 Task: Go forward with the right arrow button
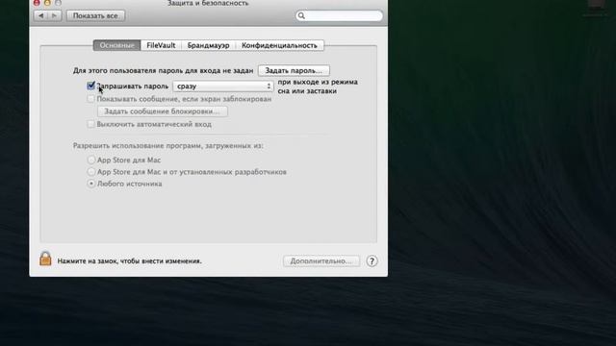click(x=55, y=15)
